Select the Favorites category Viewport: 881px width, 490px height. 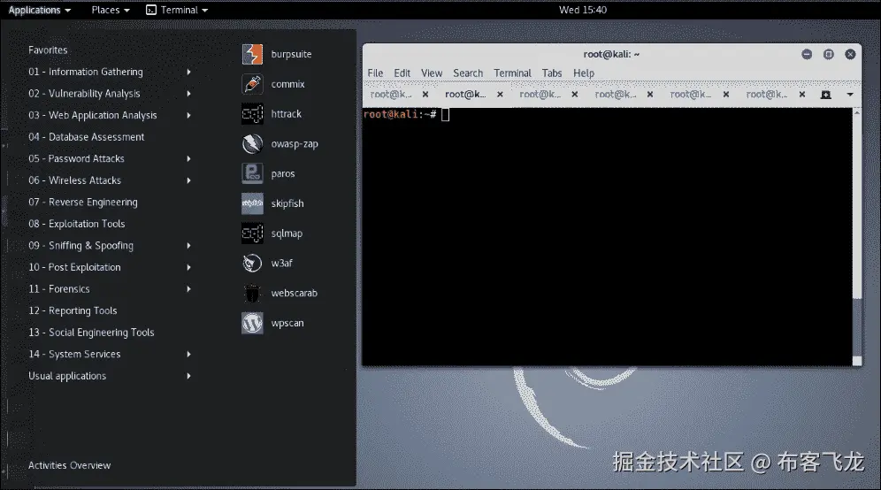click(48, 50)
